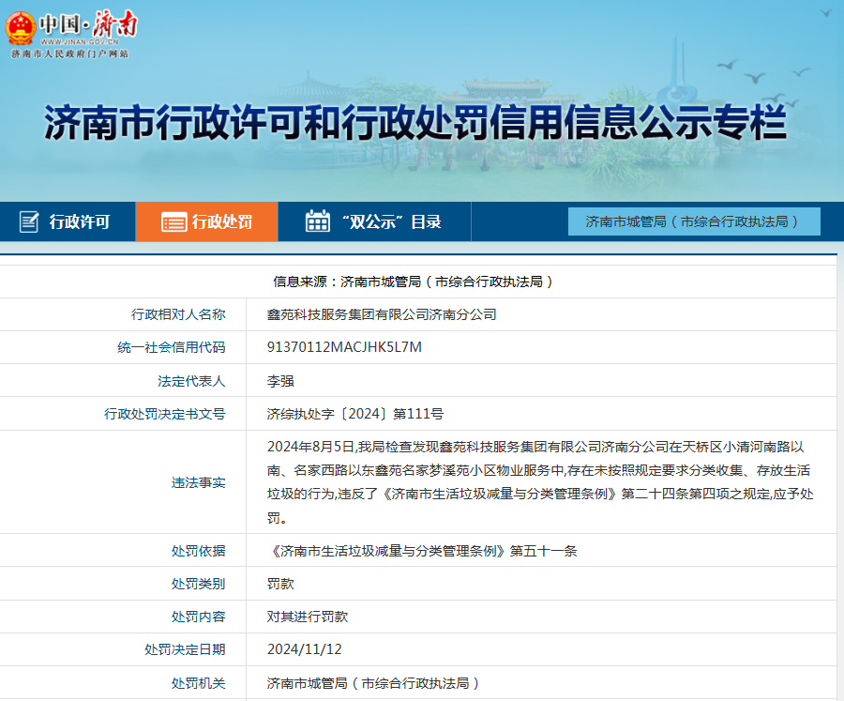Click the national emblem icon in header

click(21, 28)
